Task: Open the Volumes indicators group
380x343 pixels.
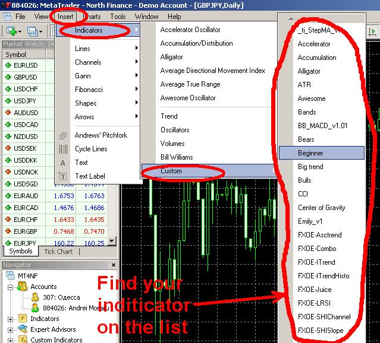Action: coord(172,144)
